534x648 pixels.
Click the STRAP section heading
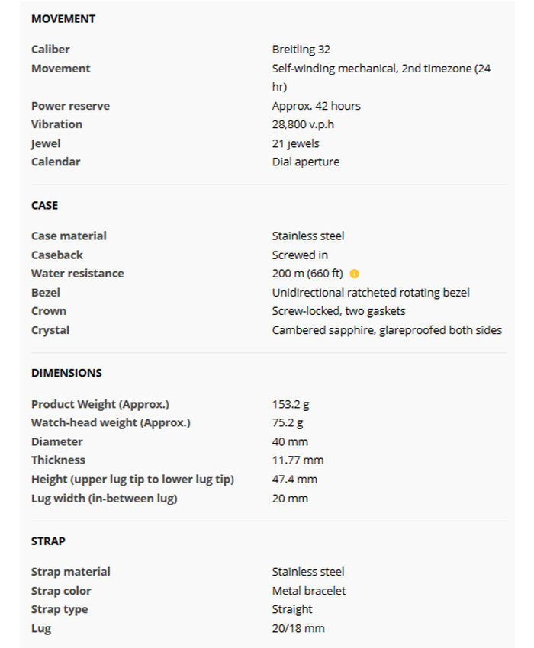click(x=48, y=541)
